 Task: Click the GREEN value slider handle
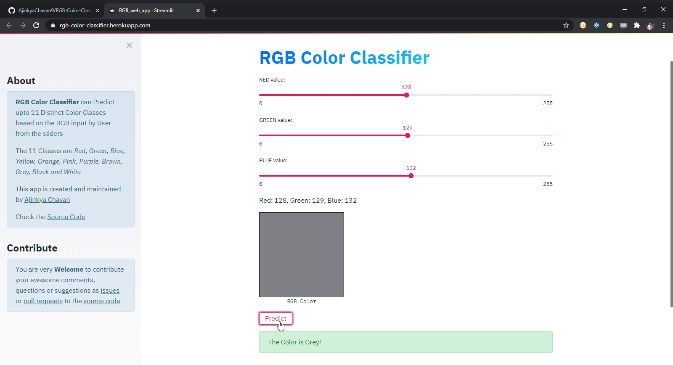tap(408, 135)
